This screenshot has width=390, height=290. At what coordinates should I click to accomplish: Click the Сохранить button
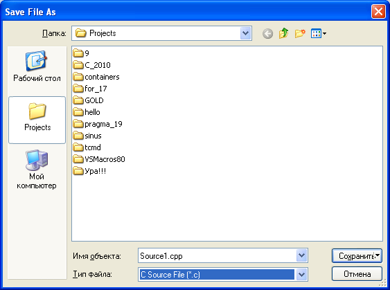pyautogui.click(x=357, y=255)
